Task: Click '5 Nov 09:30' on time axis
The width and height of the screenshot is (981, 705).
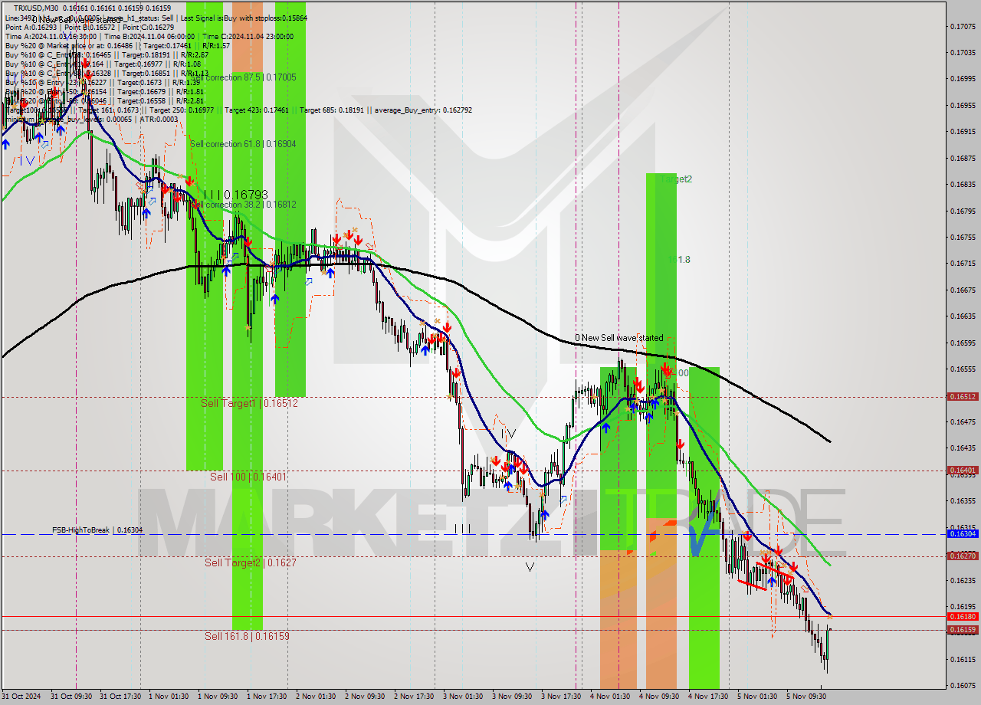Action: pyautogui.click(x=807, y=697)
